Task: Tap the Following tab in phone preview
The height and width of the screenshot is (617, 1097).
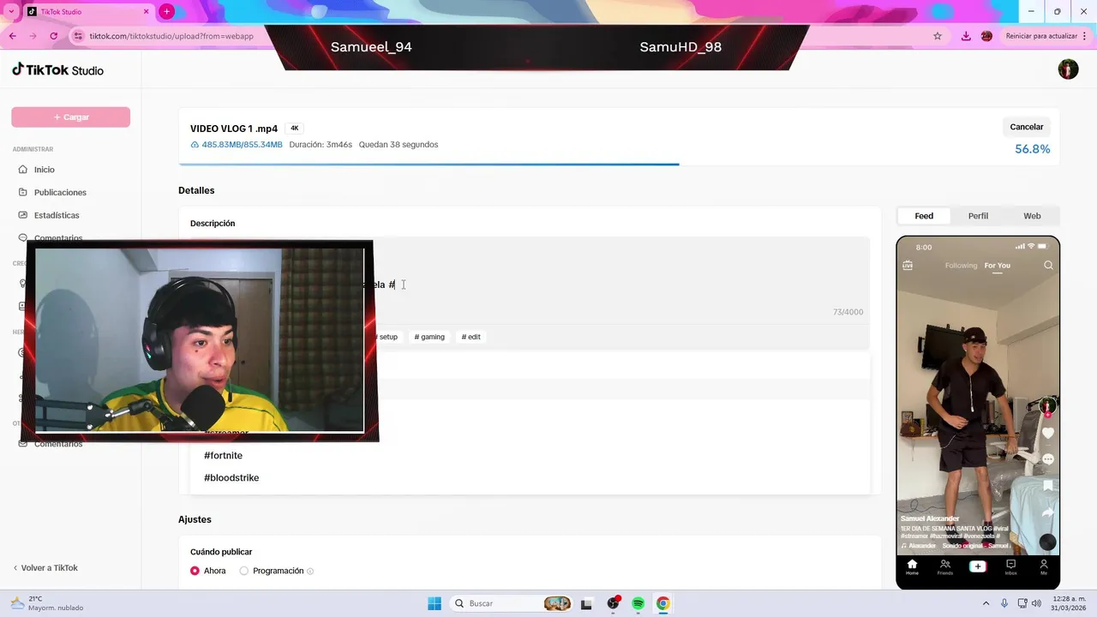Action: [961, 266]
